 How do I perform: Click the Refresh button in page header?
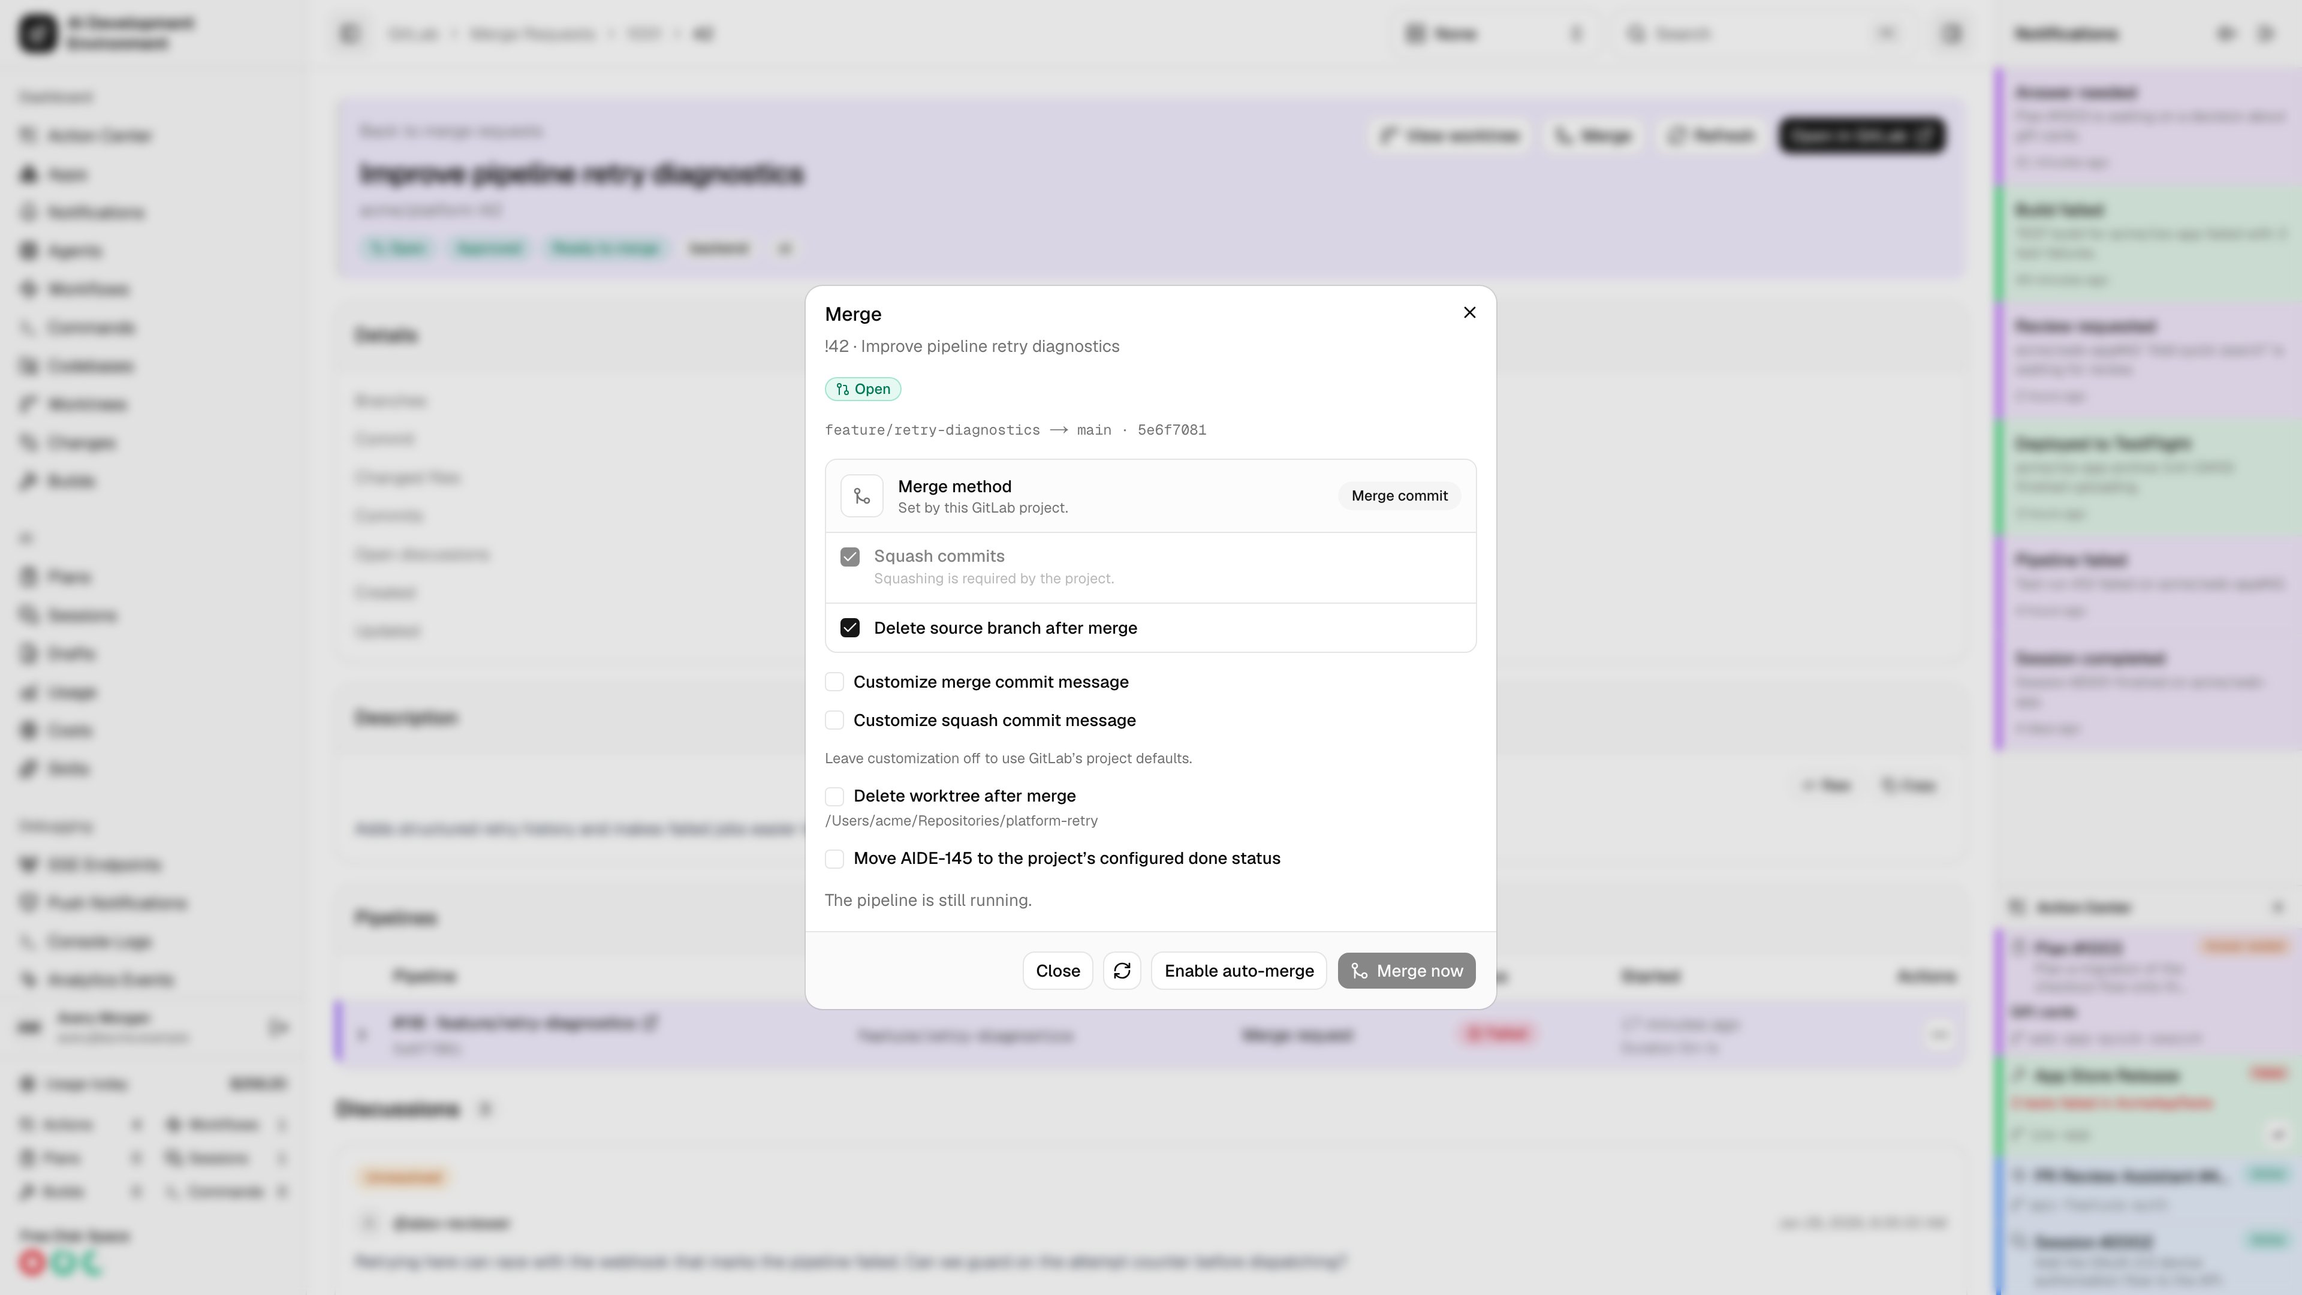[x=1710, y=136]
